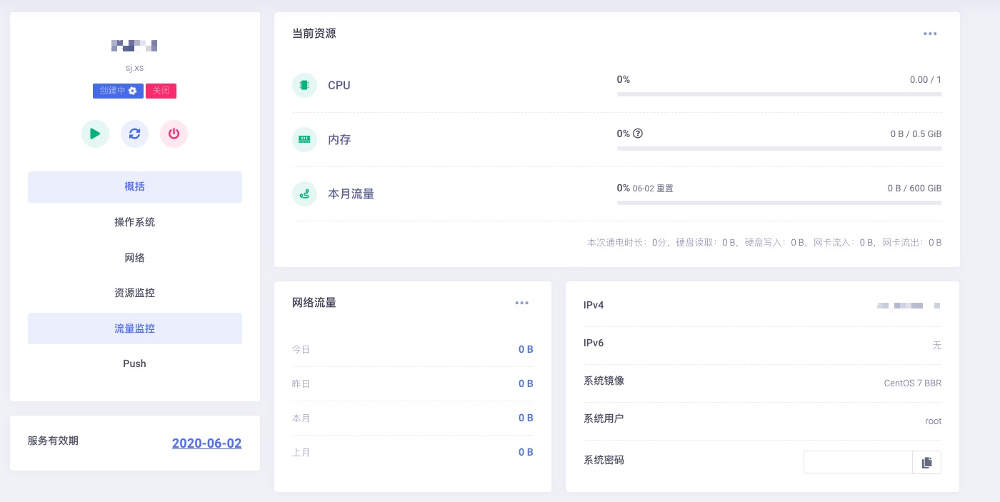Click the blue 创建中 status badge
1000x502 pixels.
click(x=118, y=91)
